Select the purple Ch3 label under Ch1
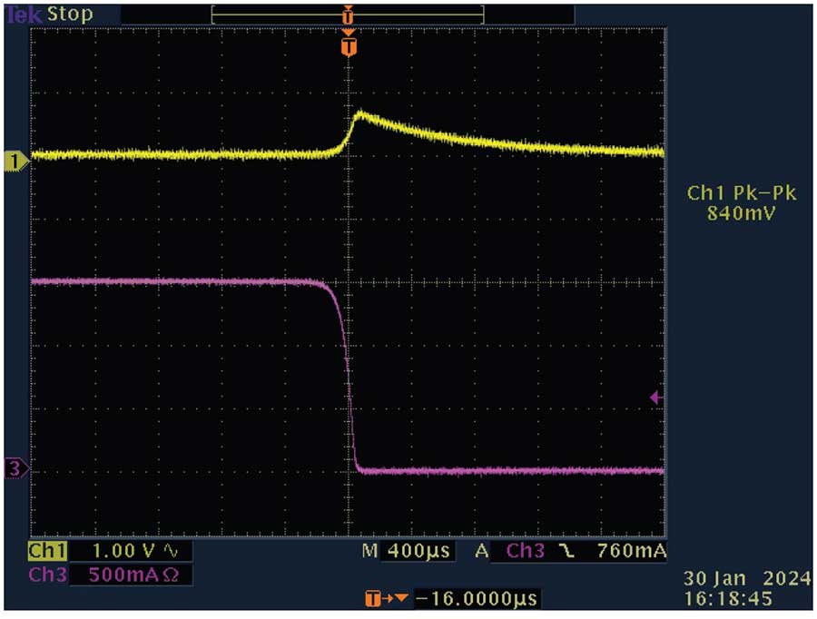The width and height of the screenshot is (817, 619). point(46,575)
